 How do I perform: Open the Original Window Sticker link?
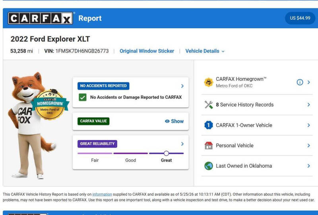[x=147, y=51]
